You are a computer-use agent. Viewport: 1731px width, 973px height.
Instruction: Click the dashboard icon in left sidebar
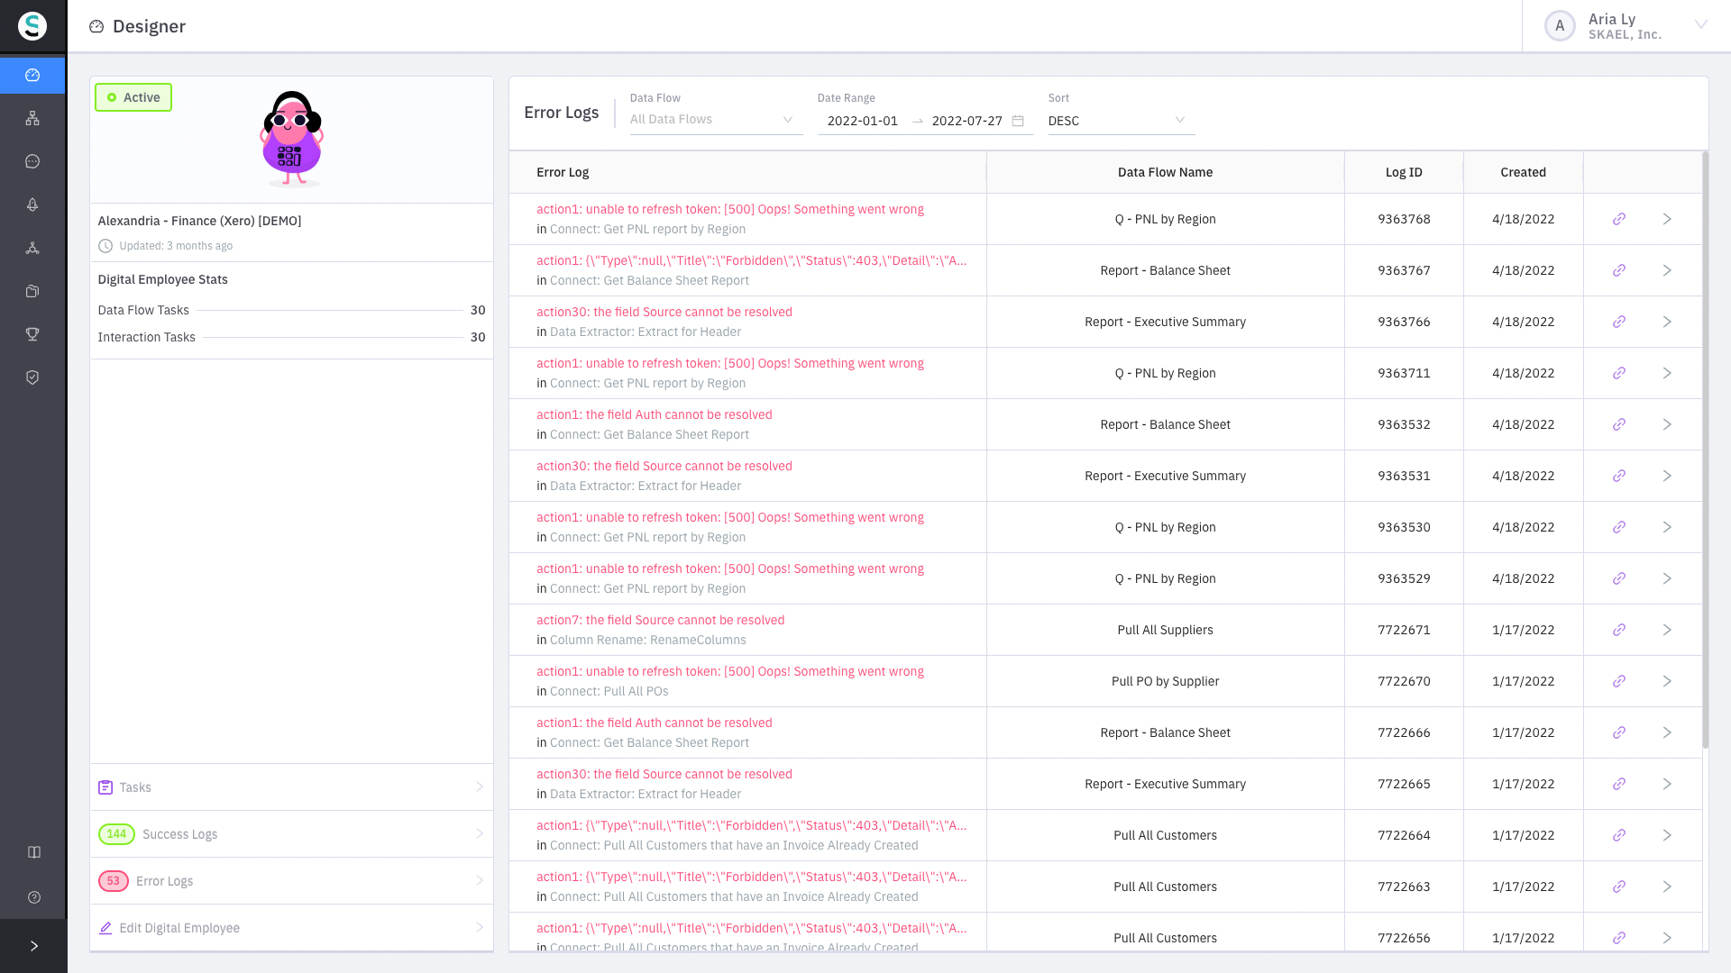pyautogui.click(x=32, y=76)
